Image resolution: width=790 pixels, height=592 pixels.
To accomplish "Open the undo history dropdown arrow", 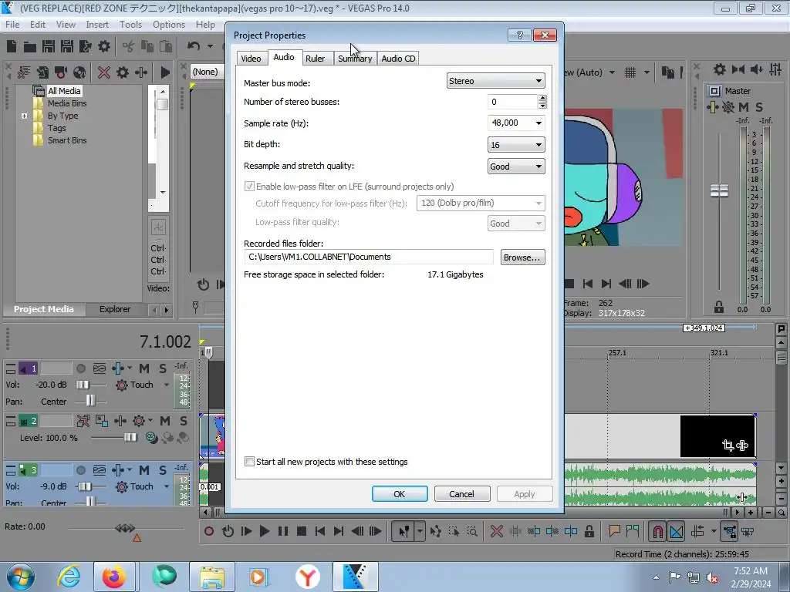I will pos(210,46).
